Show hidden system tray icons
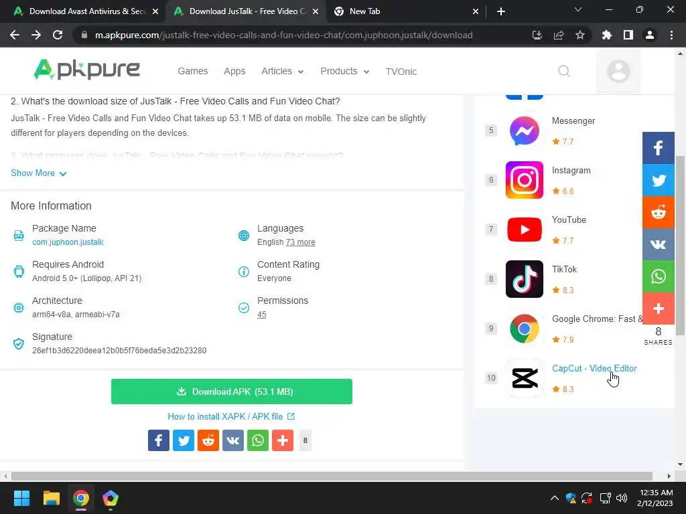686x514 pixels. (554, 498)
